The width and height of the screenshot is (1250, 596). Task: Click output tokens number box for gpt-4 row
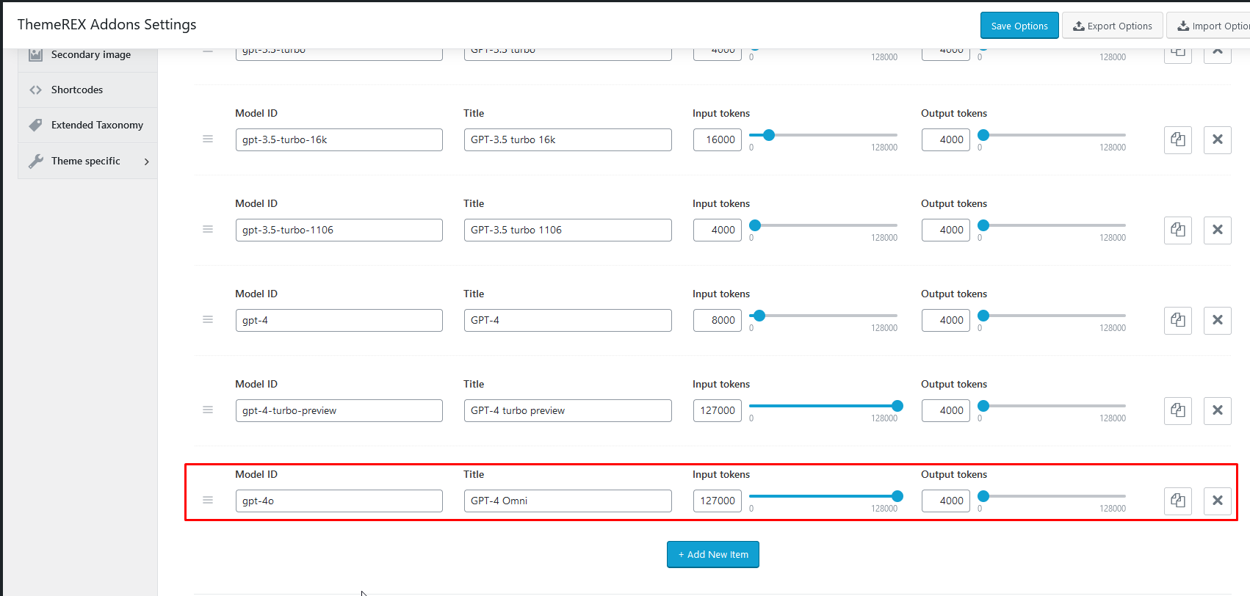pos(946,320)
